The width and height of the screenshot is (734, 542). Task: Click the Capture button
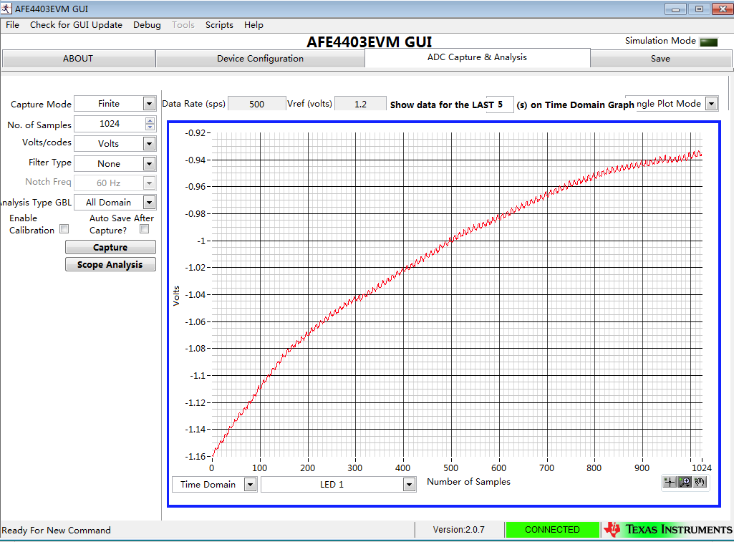tap(110, 247)
